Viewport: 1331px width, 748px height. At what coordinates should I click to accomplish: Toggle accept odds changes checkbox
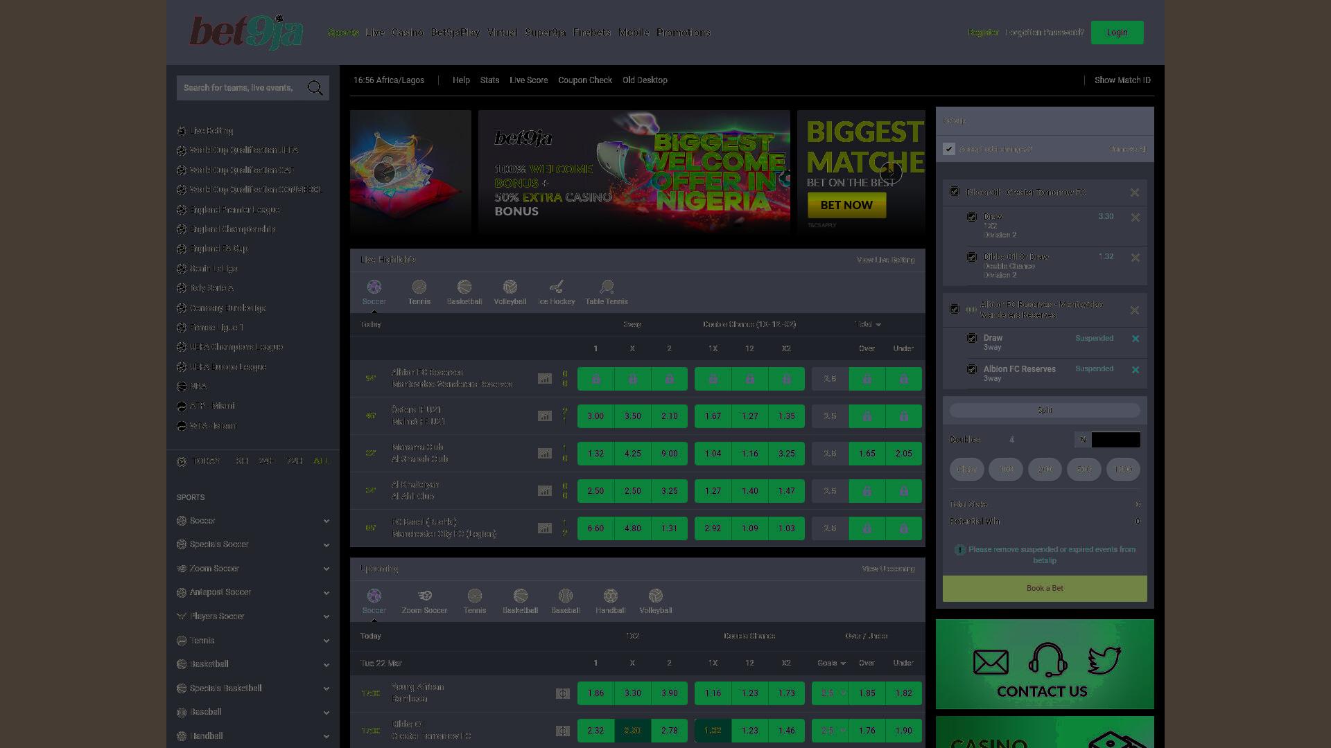949,149
